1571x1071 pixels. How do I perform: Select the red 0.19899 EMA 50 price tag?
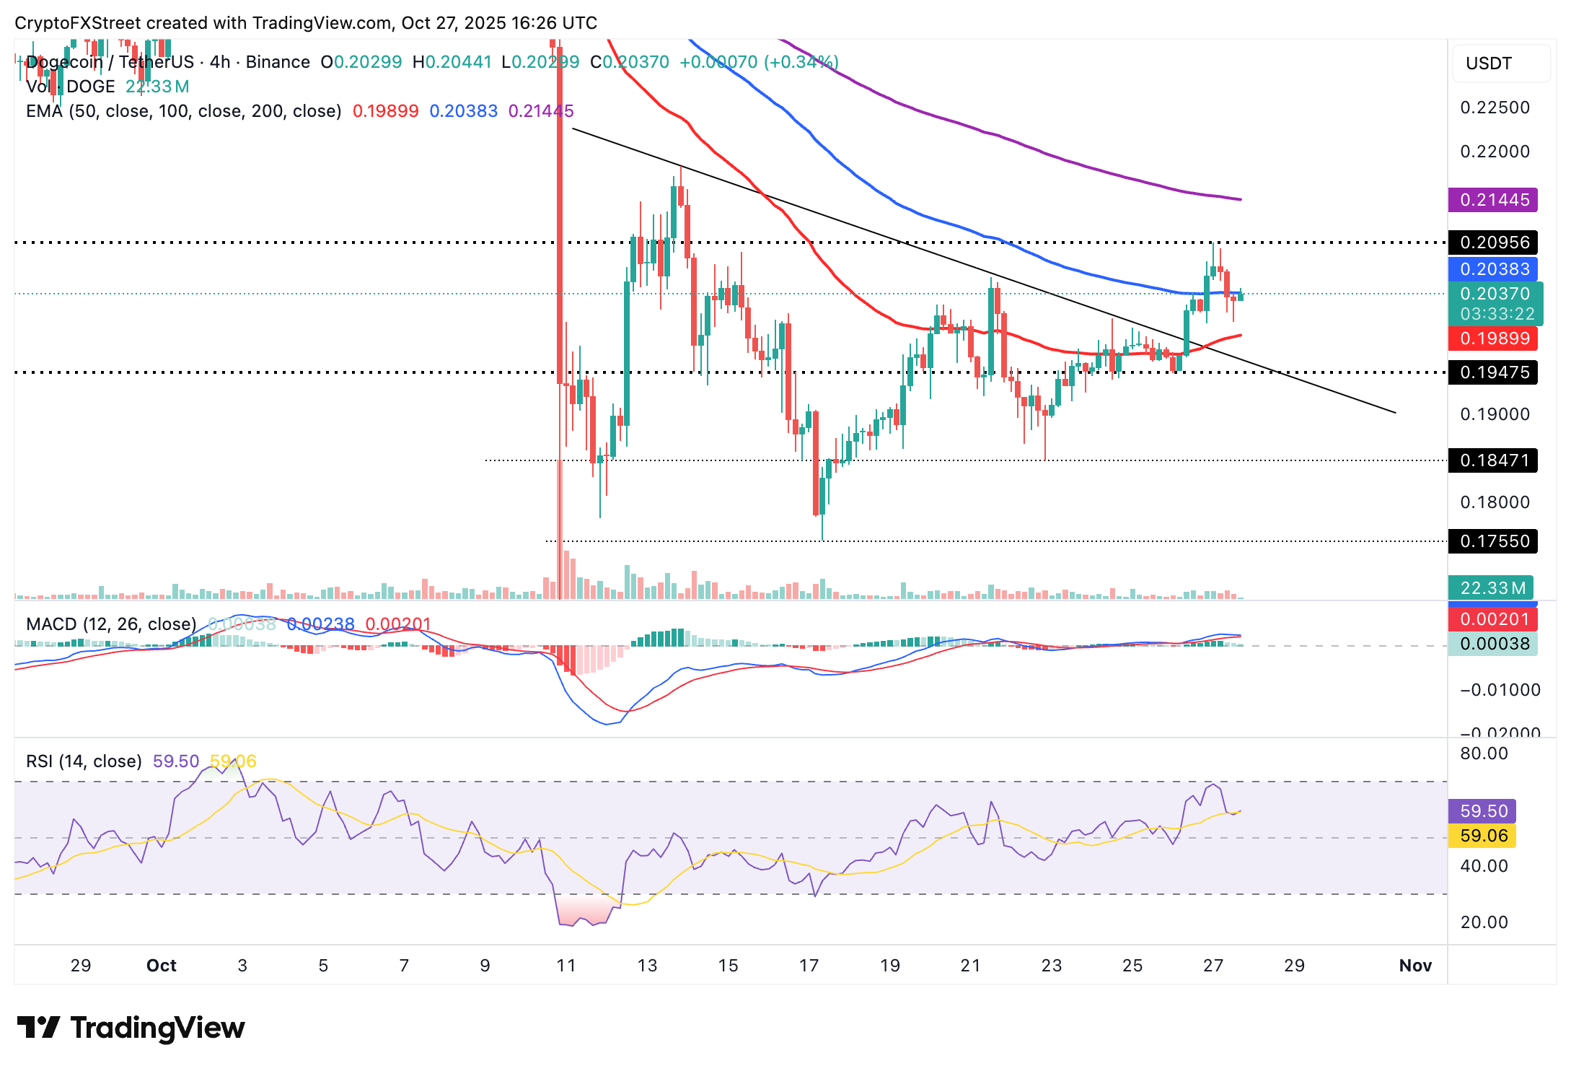coord(1493,338)
